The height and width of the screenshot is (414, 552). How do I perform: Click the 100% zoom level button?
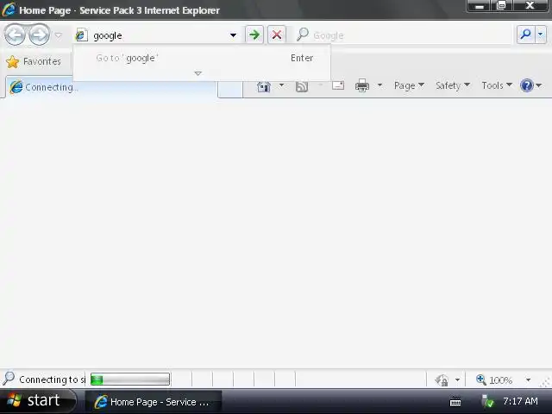tap(494, 379)
